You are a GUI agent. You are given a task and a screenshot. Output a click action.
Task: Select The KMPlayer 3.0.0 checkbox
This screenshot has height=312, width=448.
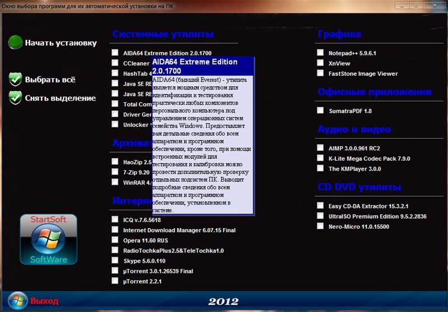pos(320,168)
